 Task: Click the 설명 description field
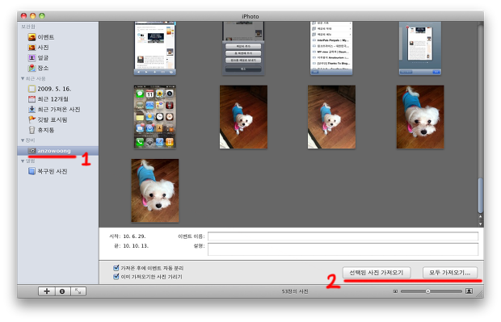point(343,249)
